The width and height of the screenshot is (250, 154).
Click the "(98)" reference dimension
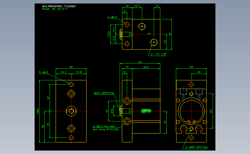(38, 111)
